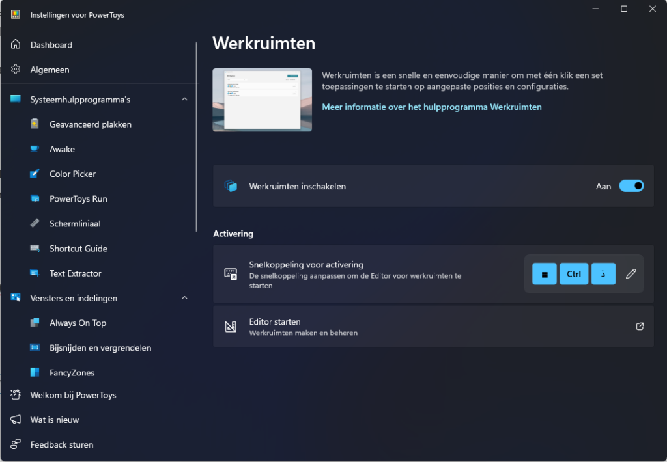Click the Schermliniaal ruler icon
The image size is (667, 462).
coord(35,223)
